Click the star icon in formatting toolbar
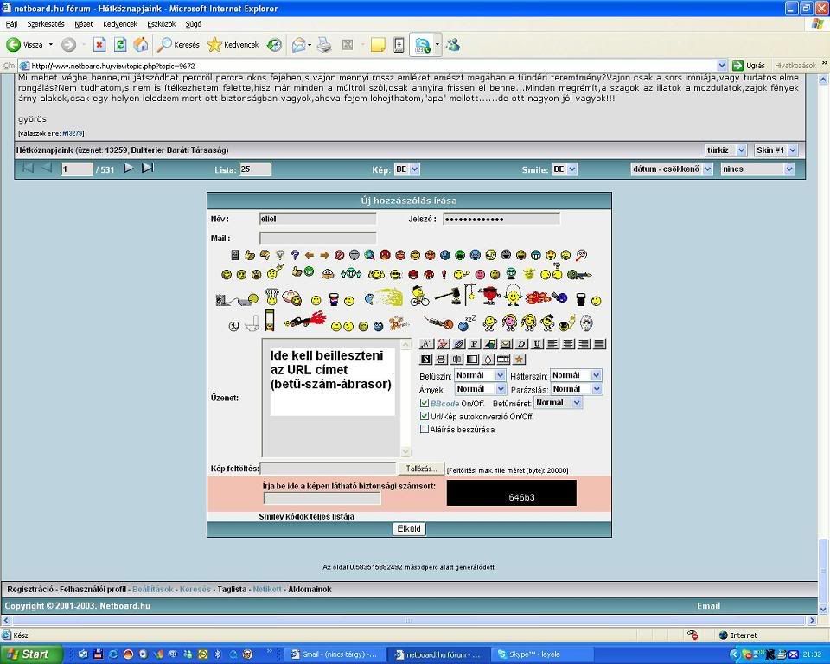Viewport: 830px width, 664px height. point(519,360)
